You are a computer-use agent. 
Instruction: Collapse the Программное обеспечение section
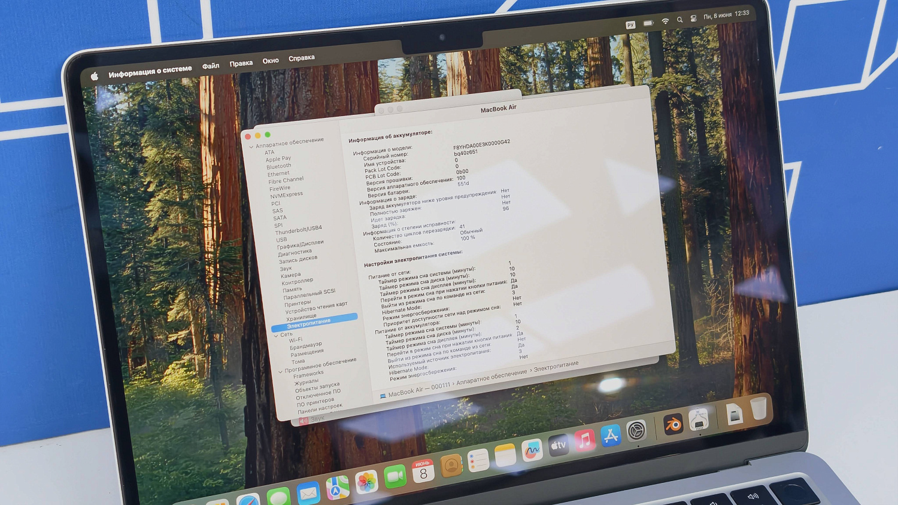click(x=280, y=372)
